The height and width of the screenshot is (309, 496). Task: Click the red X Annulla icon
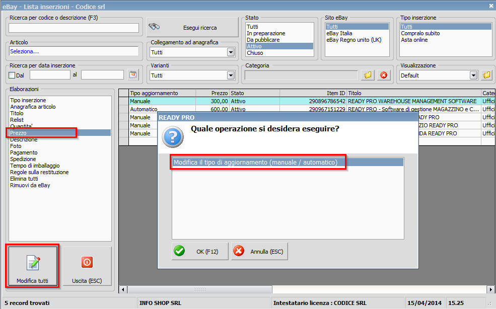(239, 251)
